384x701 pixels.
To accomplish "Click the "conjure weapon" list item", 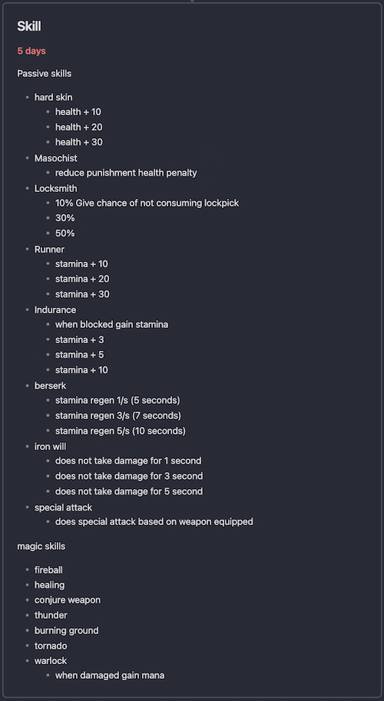I will 68,600.
